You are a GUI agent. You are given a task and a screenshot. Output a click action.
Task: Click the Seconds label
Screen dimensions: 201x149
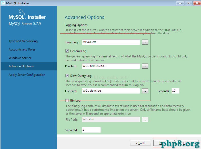(x=164, y=91)
